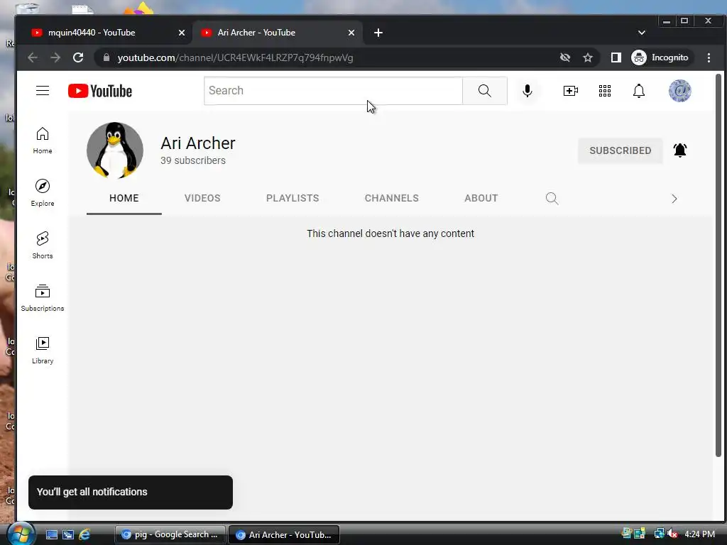Click the channel search magnifier icon

click(552, 199)
